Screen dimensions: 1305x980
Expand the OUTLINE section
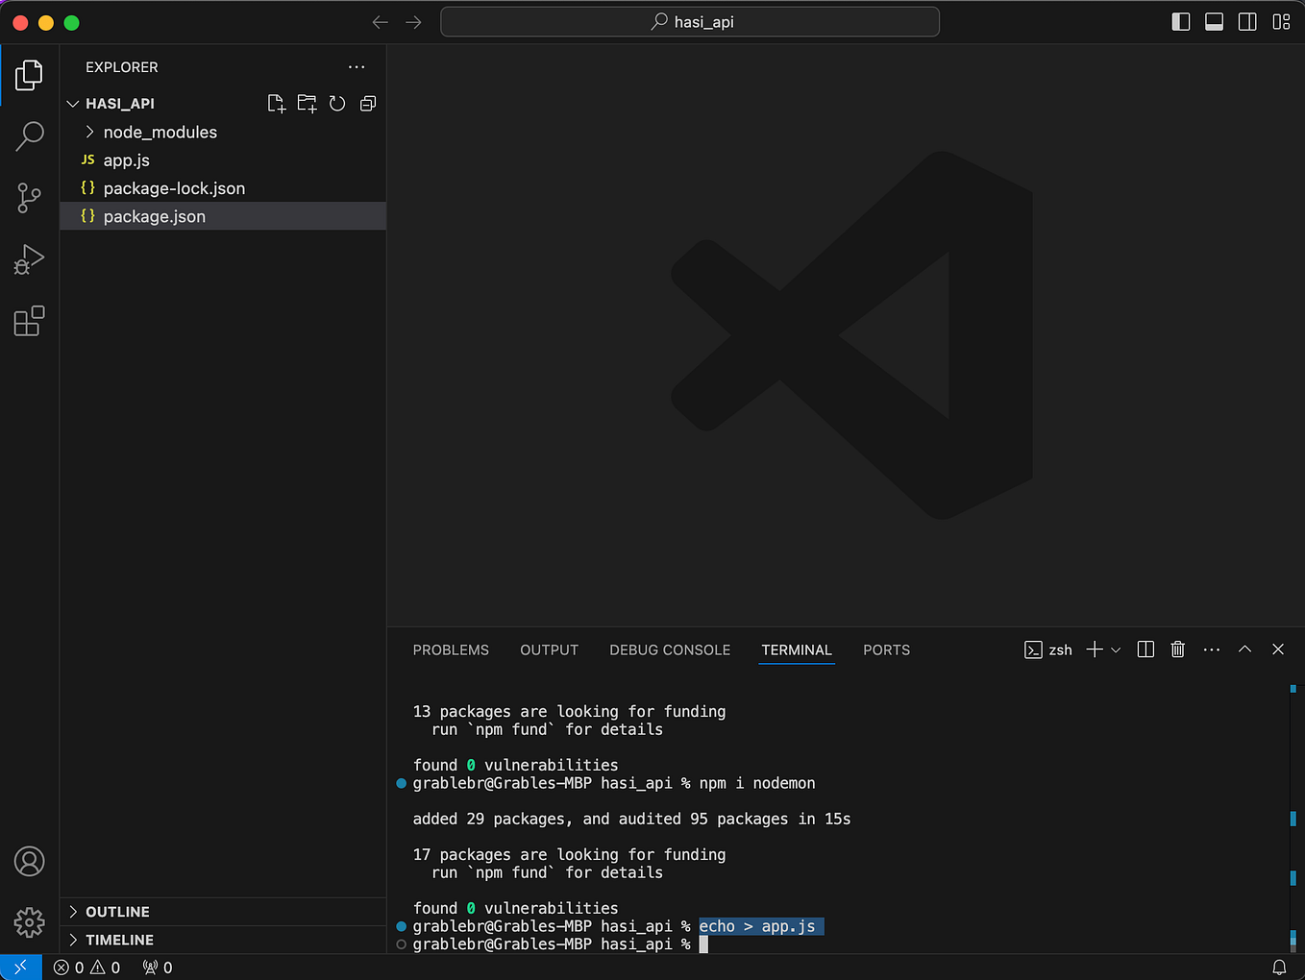(118, 911)
